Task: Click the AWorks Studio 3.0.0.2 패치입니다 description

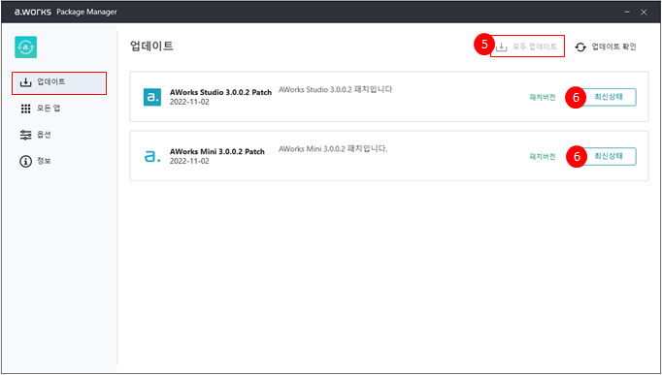Action: click(x=335, y=89)
